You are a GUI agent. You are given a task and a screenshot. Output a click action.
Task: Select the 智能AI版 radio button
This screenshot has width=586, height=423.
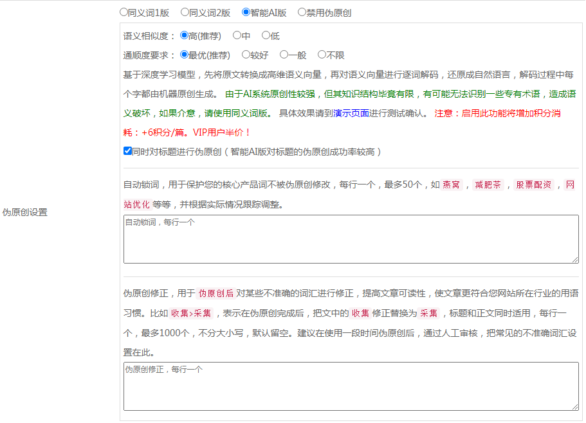click(x=246, y=12)
